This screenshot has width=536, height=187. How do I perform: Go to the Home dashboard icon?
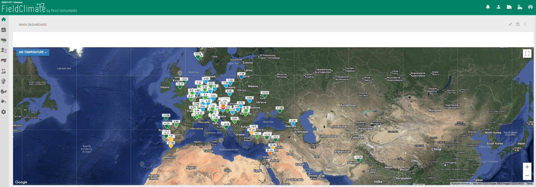pos(4,20)
